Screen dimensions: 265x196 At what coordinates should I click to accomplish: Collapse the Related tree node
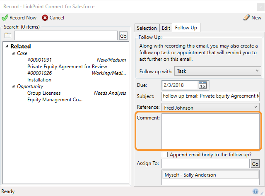click(7, 46)
